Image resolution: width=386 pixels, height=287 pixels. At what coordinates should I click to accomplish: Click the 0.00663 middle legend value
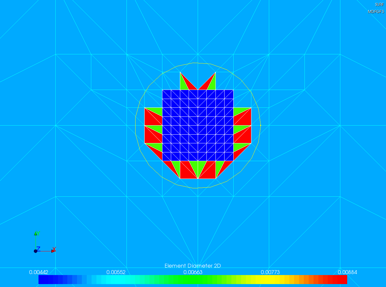tap(193, 272)
